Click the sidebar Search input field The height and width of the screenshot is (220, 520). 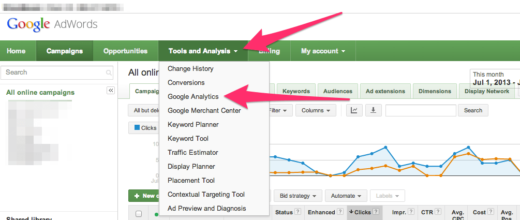point(57,72)
